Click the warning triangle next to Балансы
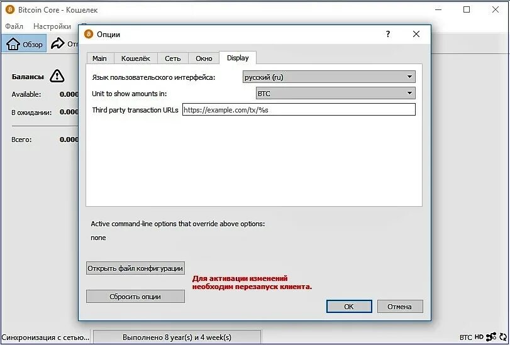This screenshot has width=510, height=345. (57, 76)
